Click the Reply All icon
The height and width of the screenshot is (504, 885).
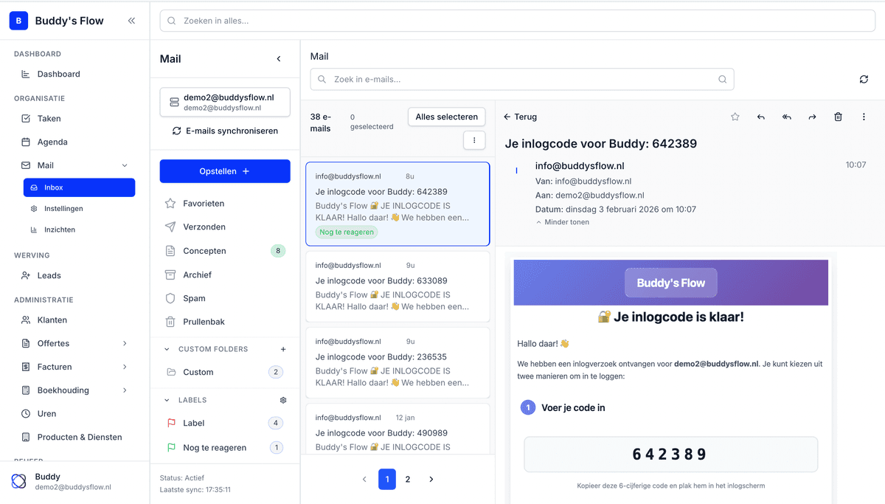pyautogui.click(x=786, y=117)
